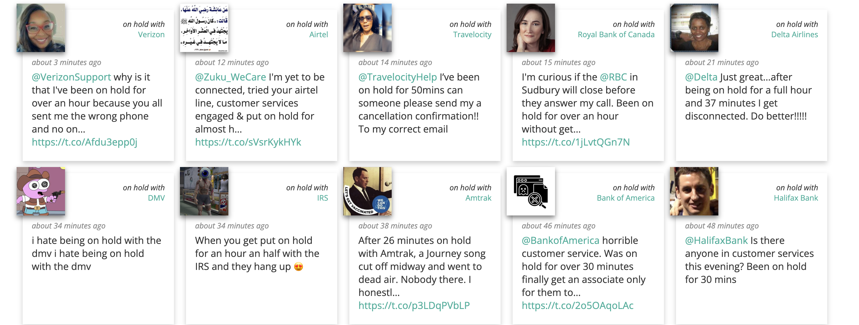Click the shirtless game character avatar on IRS tweet
Screen dimensions: 859x325
coord(204,192)
